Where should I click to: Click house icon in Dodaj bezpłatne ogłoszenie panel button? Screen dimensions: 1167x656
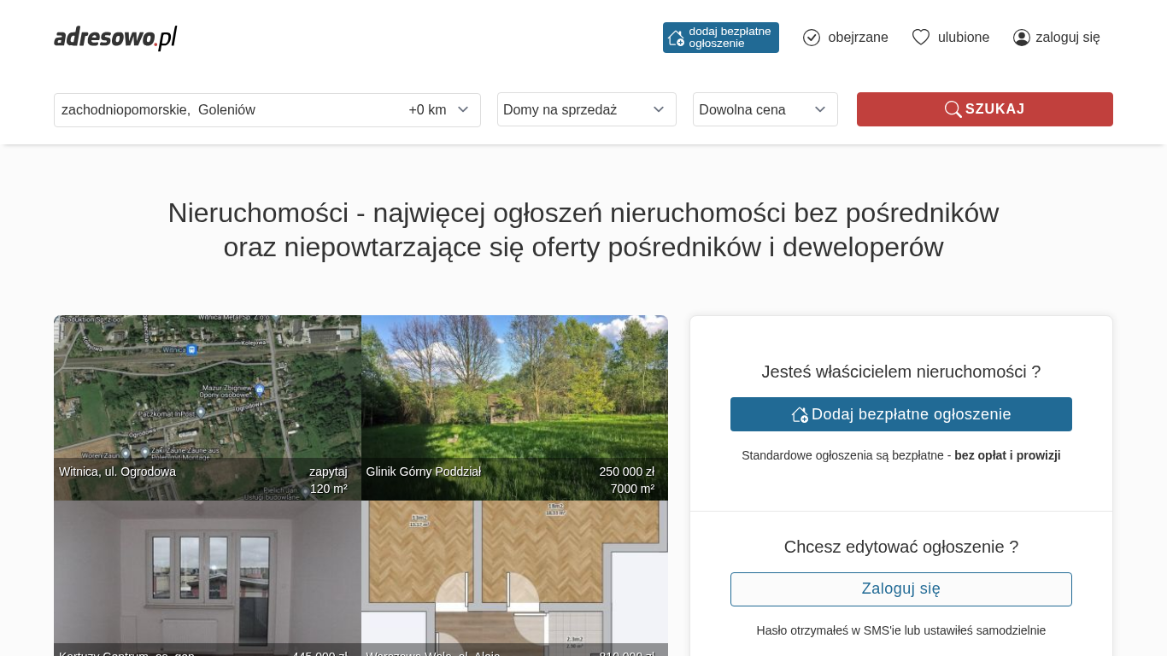coord(800,414)
